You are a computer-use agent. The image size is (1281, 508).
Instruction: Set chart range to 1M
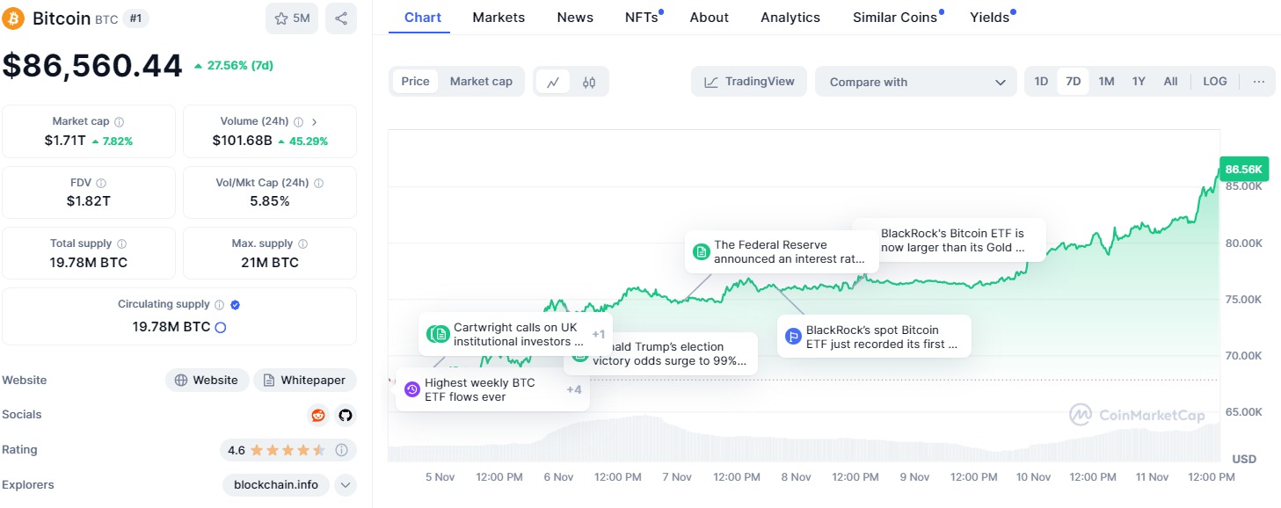tap(1106, 82)
